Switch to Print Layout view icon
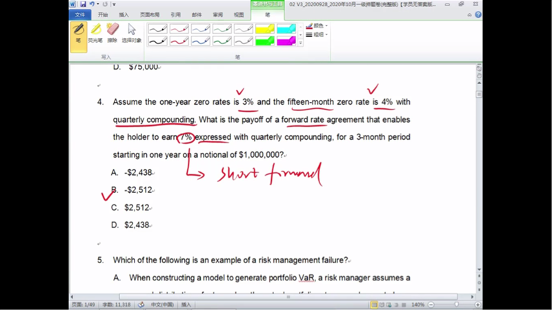Image resolution: width=552 pixels, height=310 pixels. pos(374,304)
